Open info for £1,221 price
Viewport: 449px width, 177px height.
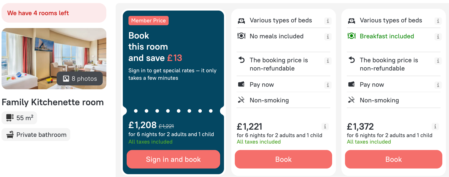point(325,126)
